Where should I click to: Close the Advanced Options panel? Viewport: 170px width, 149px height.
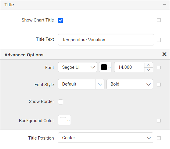(x=164, y=54)
